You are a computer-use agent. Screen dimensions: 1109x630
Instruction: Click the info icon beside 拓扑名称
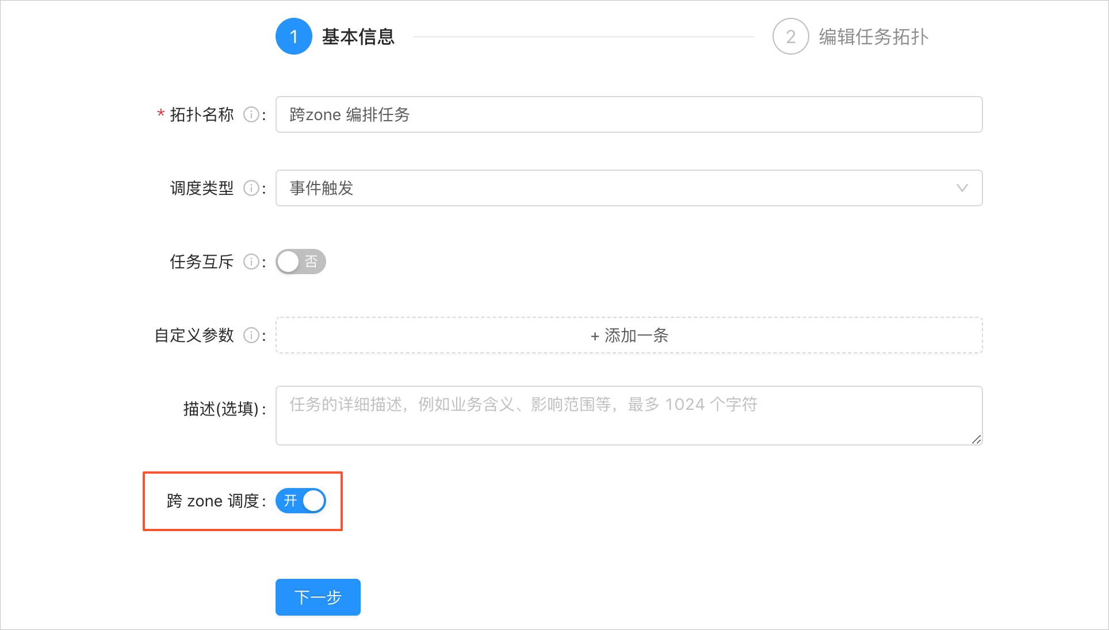[251, 114]
